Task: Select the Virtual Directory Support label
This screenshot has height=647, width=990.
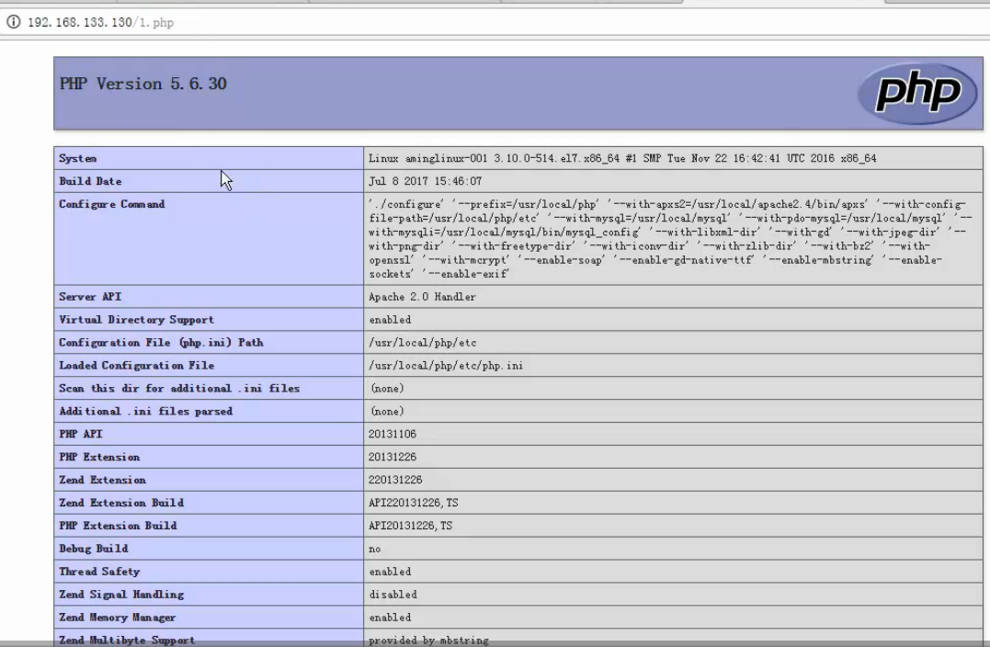Action: tap(136, 320)
